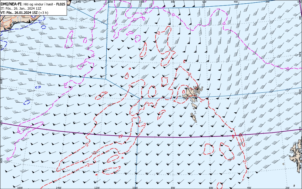
Task: Select the 'IT: Fös.. 26. Jan.. 2024 12Z' line
Action: (x=21, y=8)
